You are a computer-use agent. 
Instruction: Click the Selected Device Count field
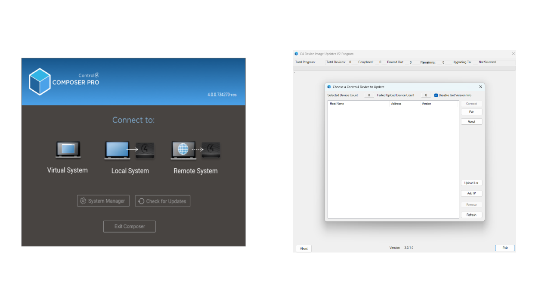coord(368,95)
